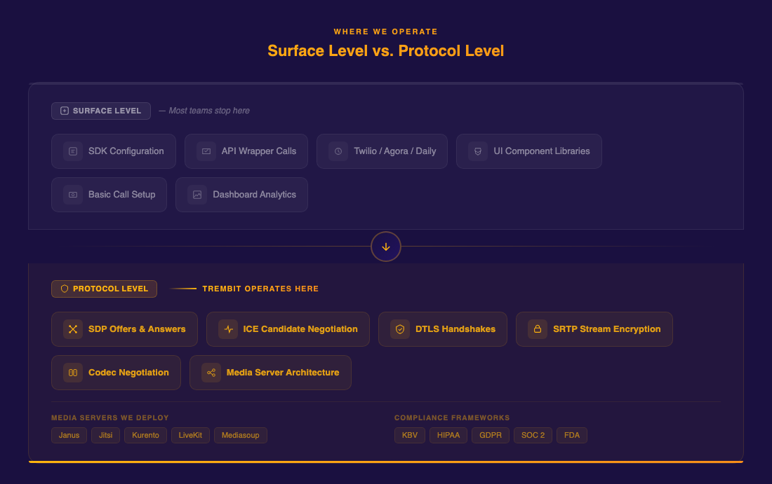Click the Dashboard Analytics chart icon
772x484 pixels.
point(197,195)
